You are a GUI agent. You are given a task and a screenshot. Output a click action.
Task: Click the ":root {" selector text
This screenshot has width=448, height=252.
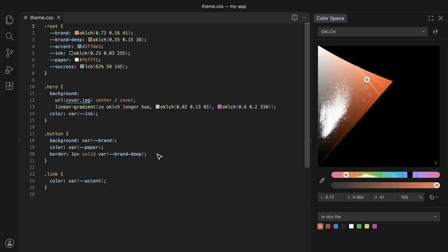tap(54, 26)
